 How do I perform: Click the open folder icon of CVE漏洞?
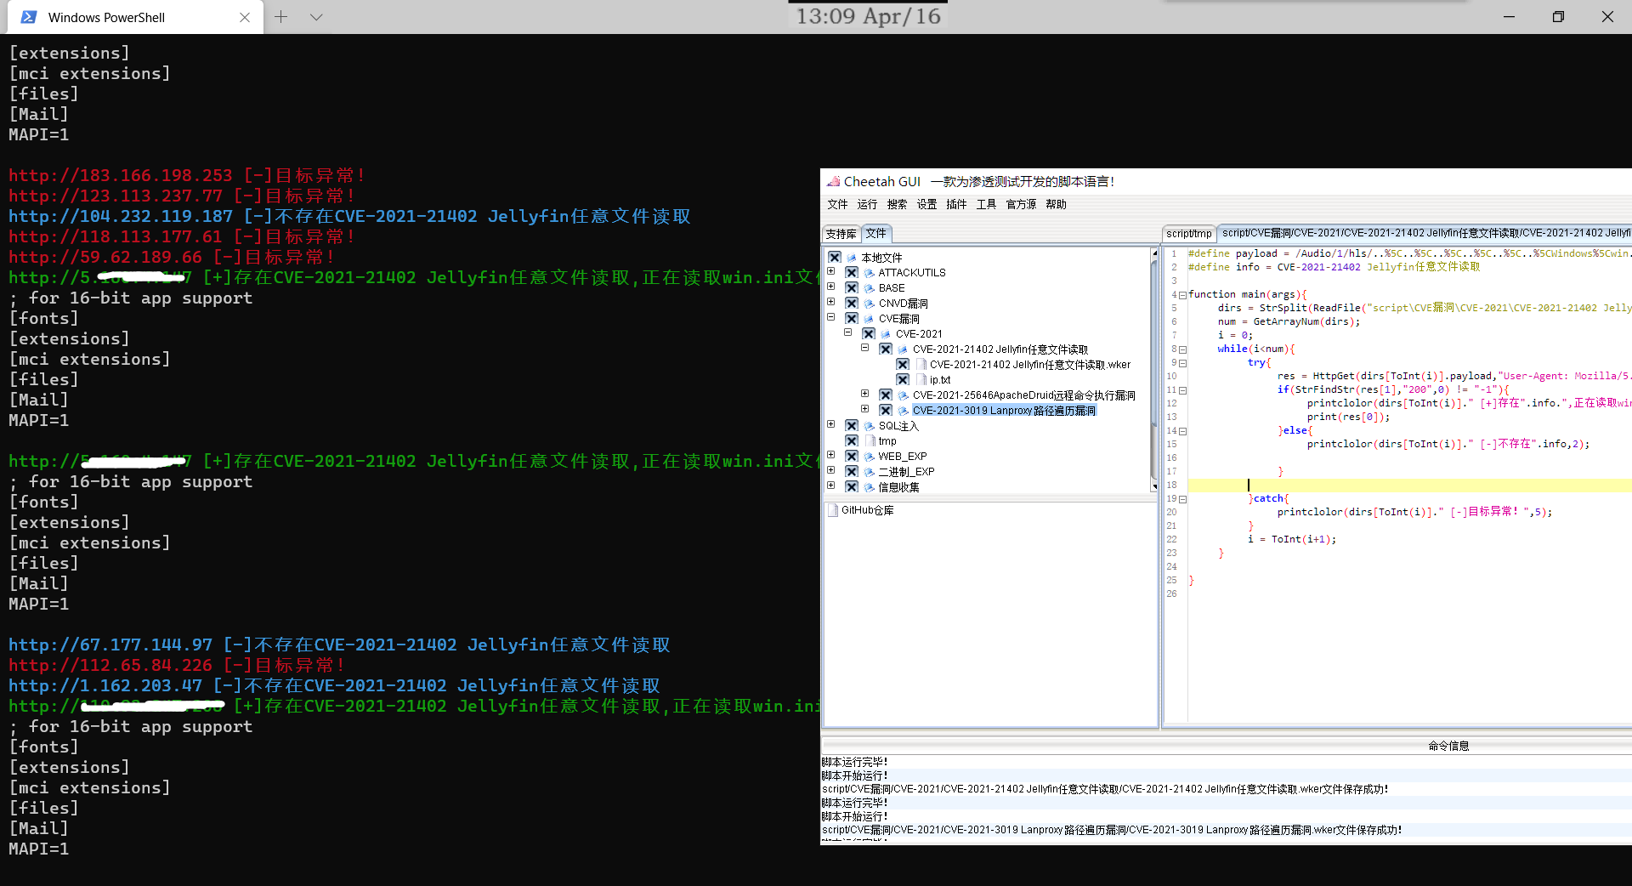click(870, 319)
